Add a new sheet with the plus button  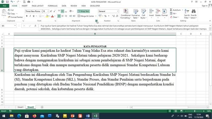tap(42, 107)
